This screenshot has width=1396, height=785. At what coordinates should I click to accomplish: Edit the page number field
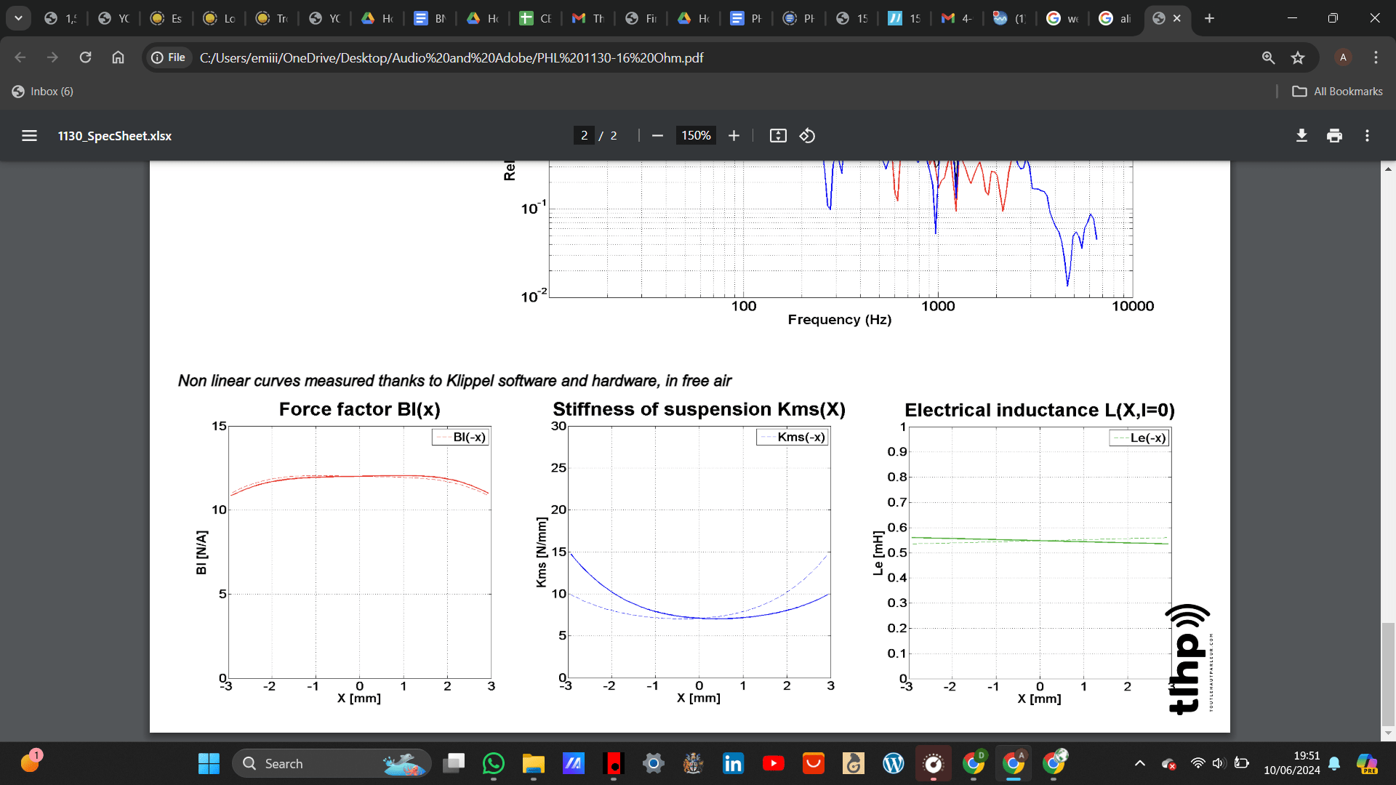[x=584, y=136]
